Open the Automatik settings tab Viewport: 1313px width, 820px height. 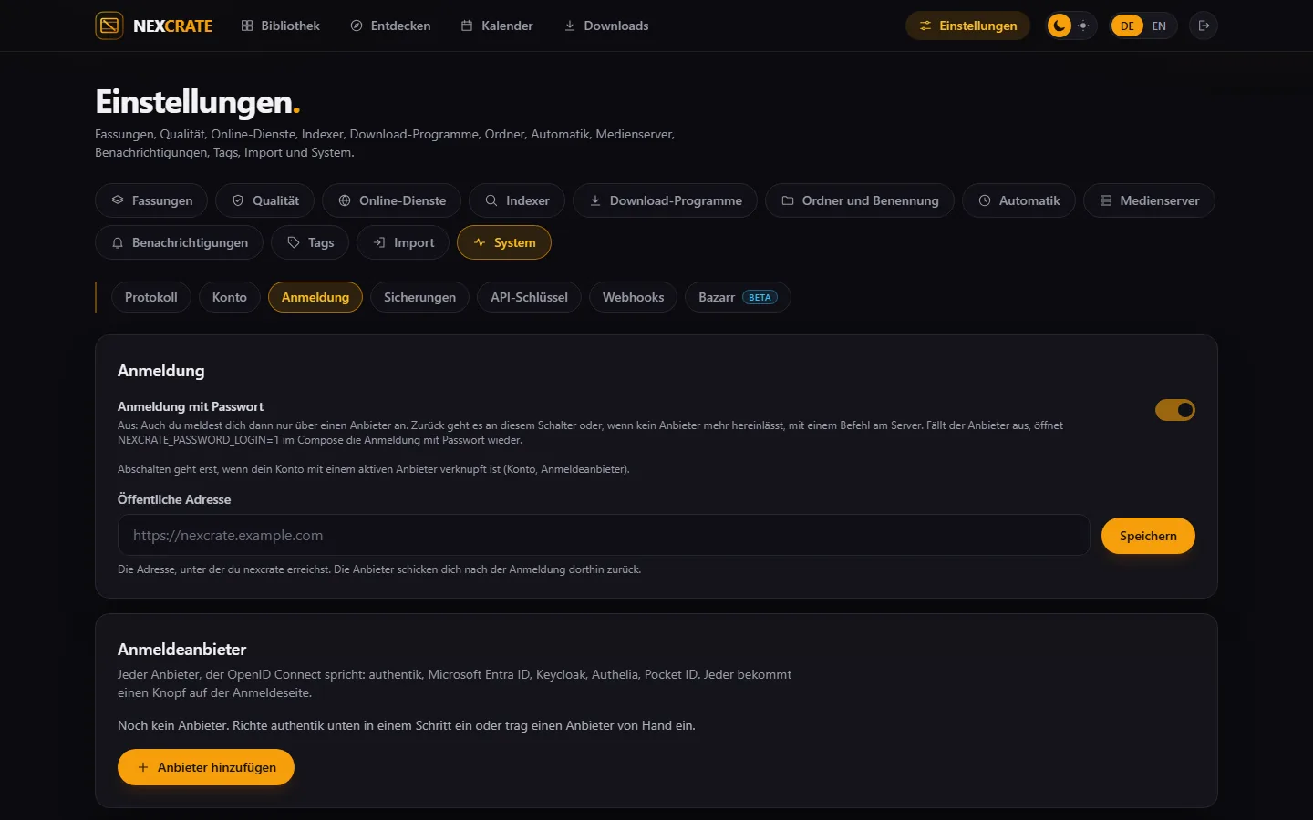point(1018,200)
